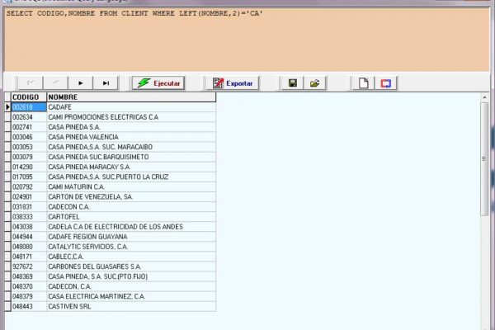Click inside the SQL query text area
Image resolution: width=495 pixels, height=330 pixels.
246,40
